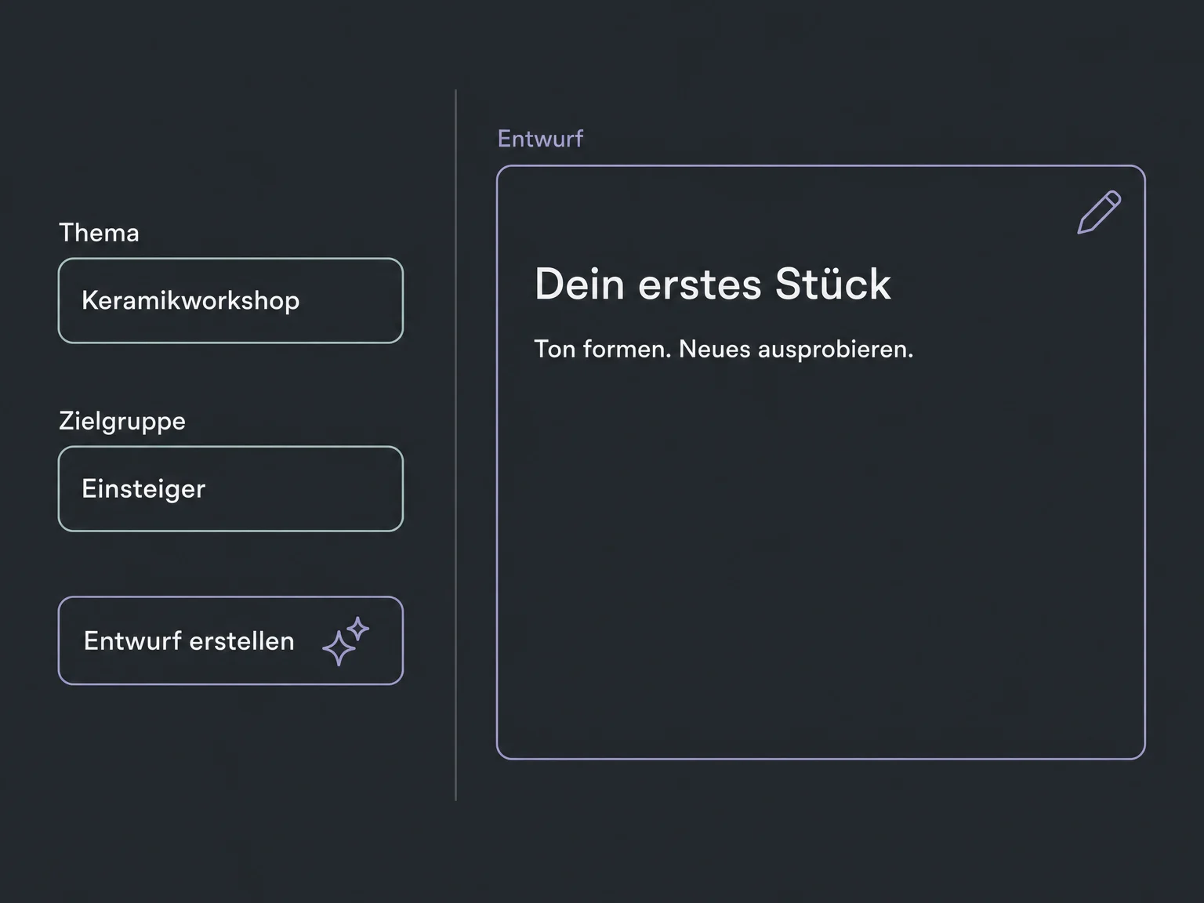Focus the Thema field containing Keramikworkshop
Viewport: 1204px width, 903px height.
[x=230, y=300]
